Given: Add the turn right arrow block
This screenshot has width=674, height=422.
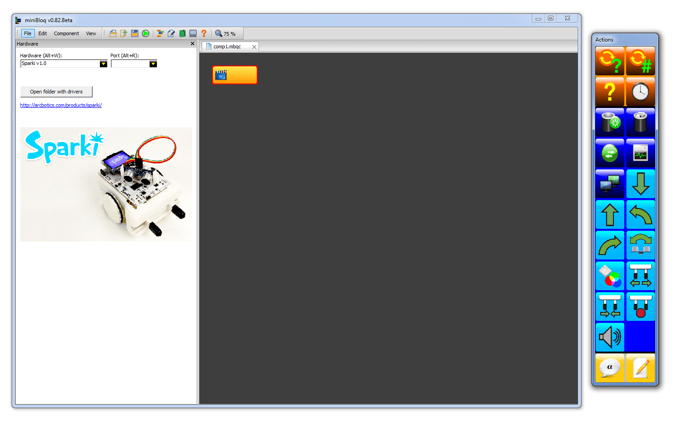Looking at the screenshot, I should coord(610,245).
